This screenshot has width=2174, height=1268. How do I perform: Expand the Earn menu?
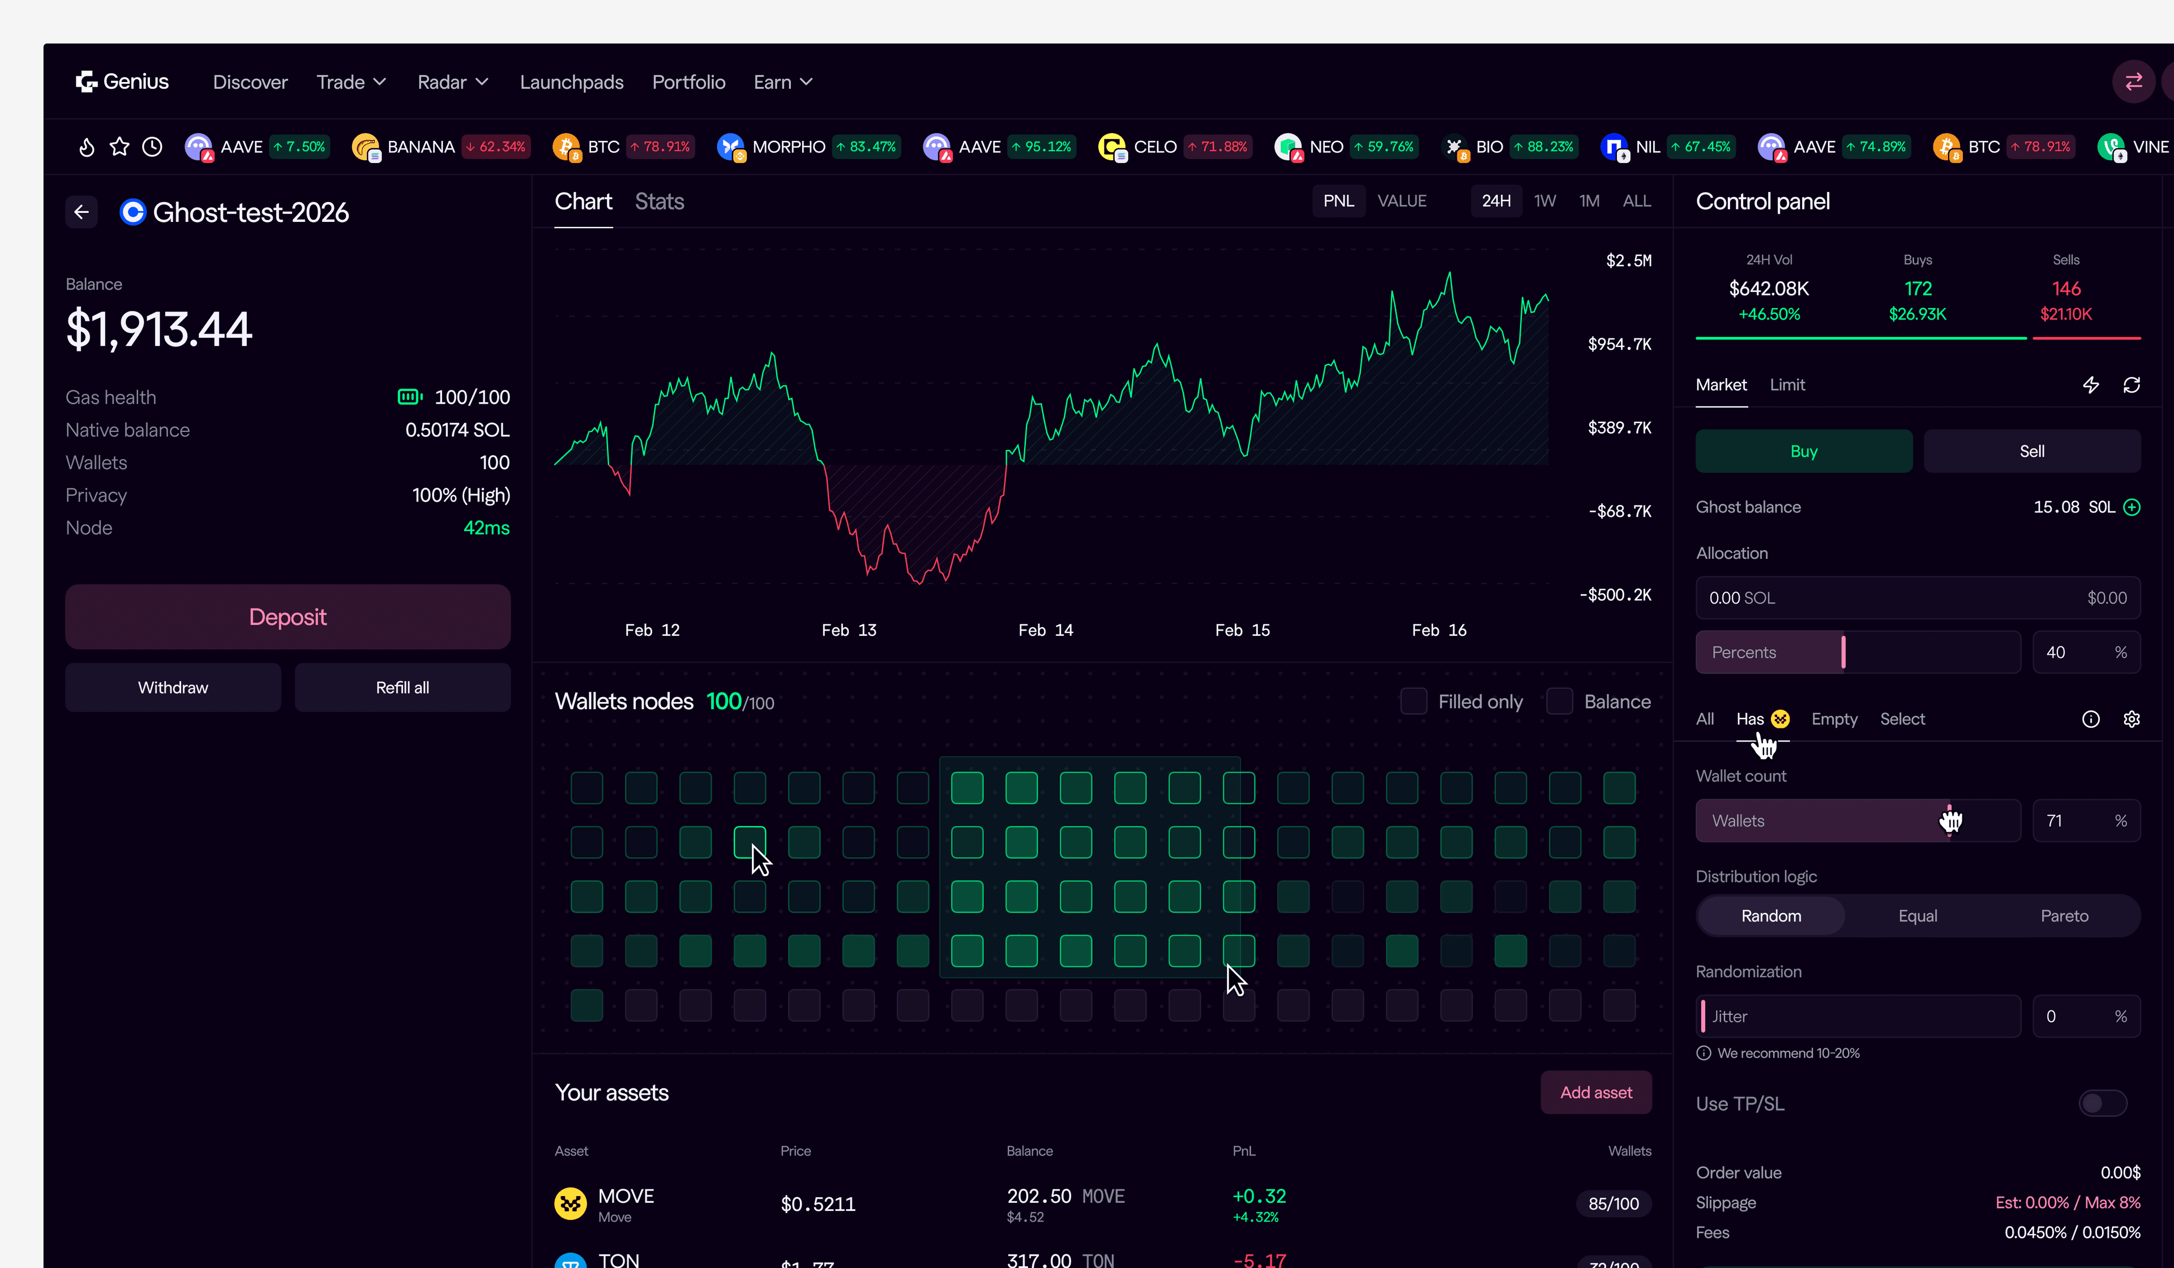(784, 82)
